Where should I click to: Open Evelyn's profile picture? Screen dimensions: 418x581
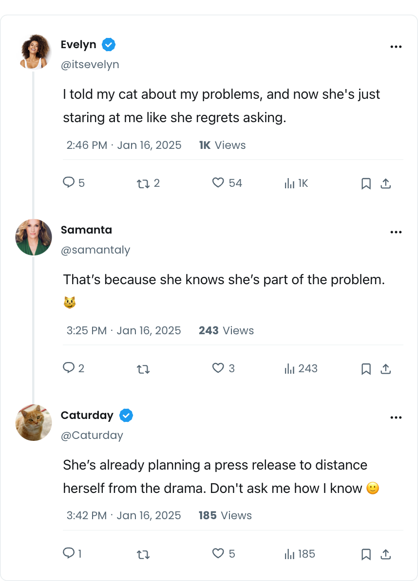(35, 52)
